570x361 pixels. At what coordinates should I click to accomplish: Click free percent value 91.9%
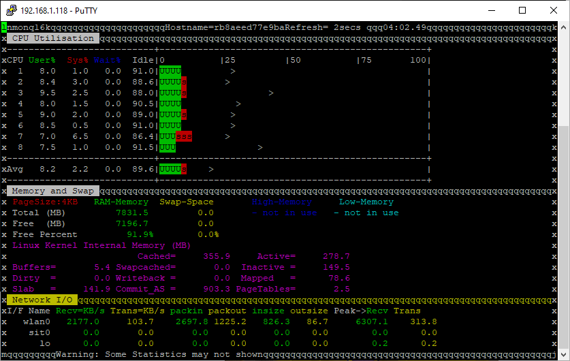click(140, 234)
